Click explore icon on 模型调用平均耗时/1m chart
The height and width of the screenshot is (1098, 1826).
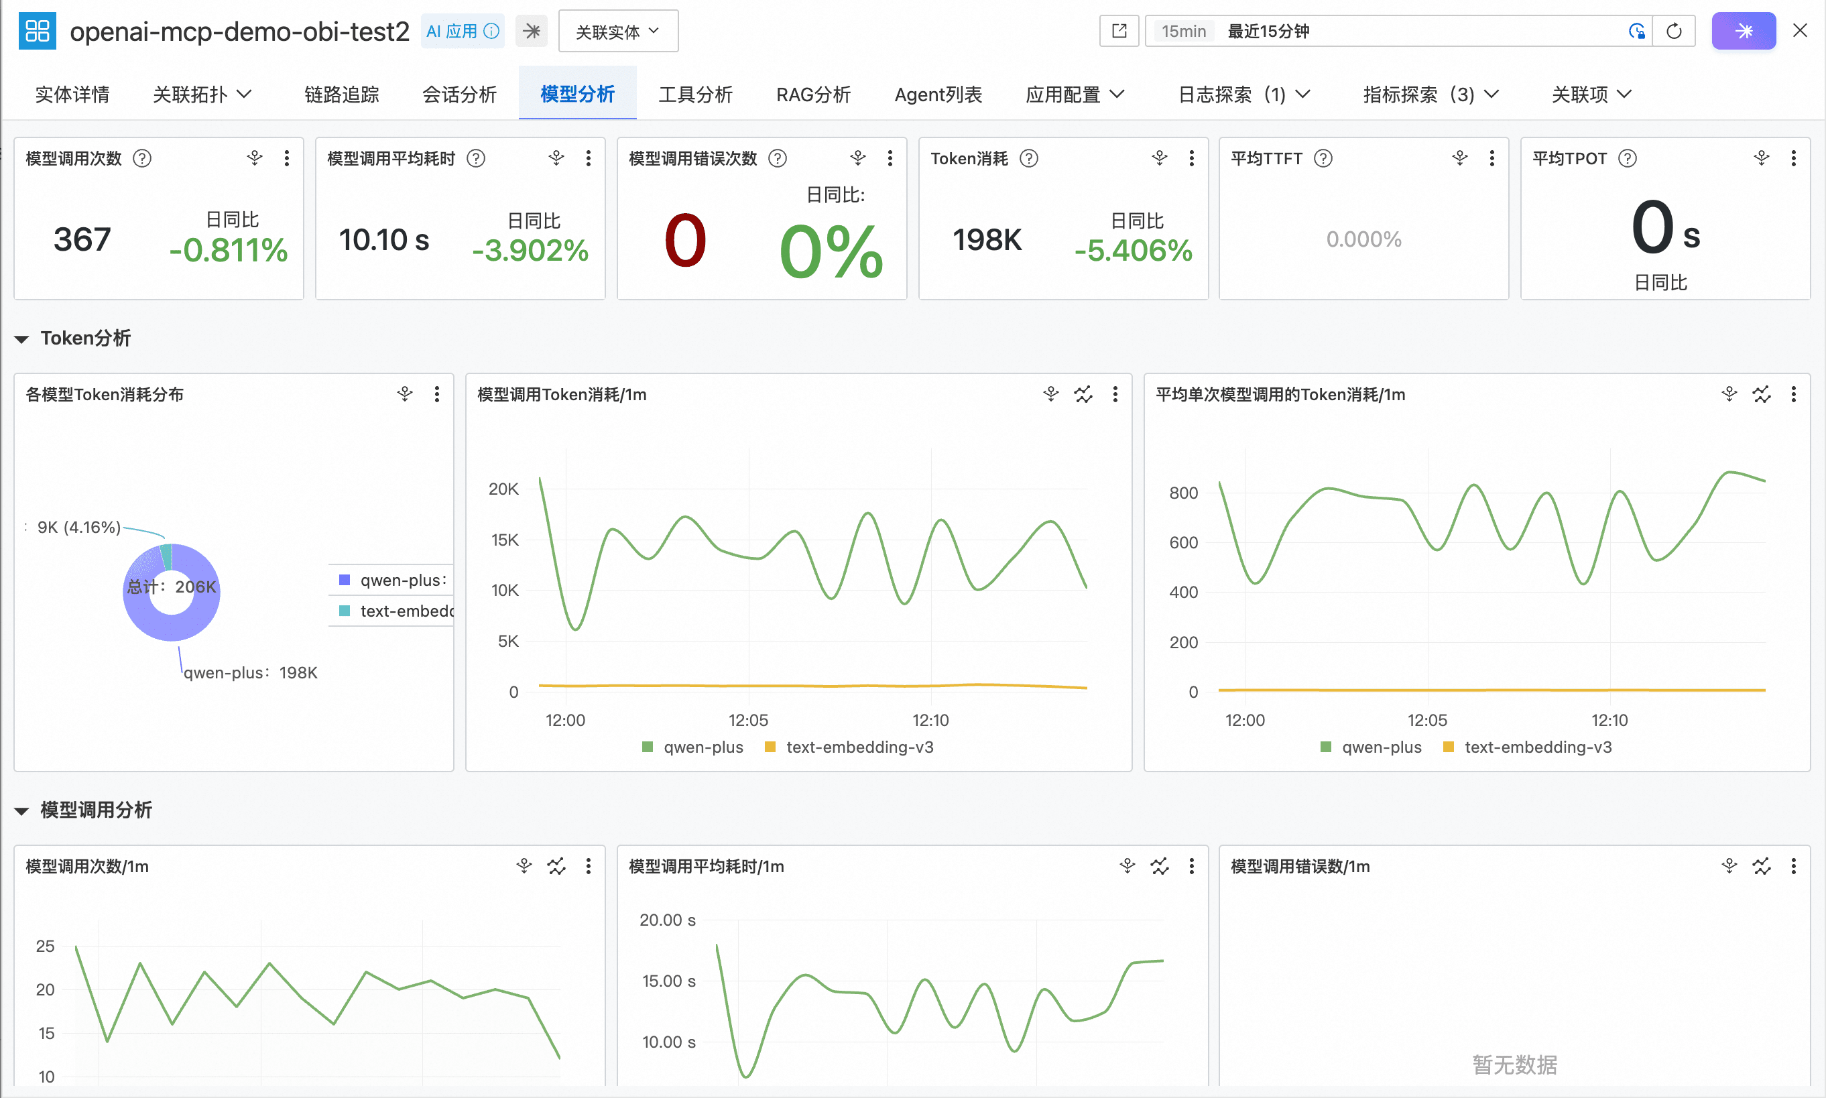click(1127, 867)
